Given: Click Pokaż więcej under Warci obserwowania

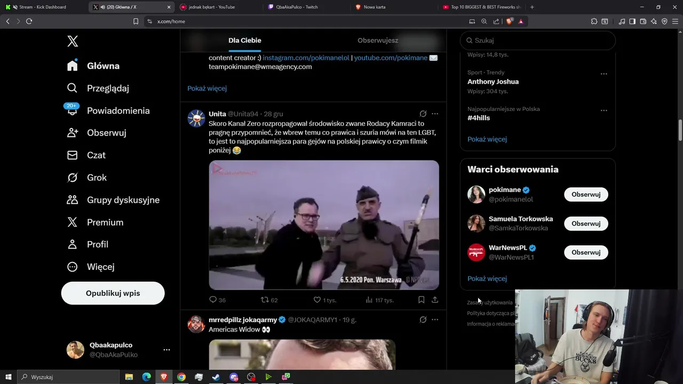Looking at the screenshot, I should tap(487, 278).
